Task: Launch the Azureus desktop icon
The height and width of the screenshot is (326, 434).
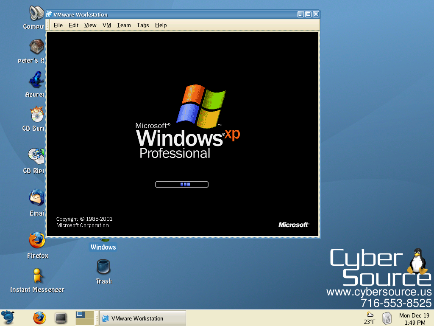Action: tap(36, 80)
